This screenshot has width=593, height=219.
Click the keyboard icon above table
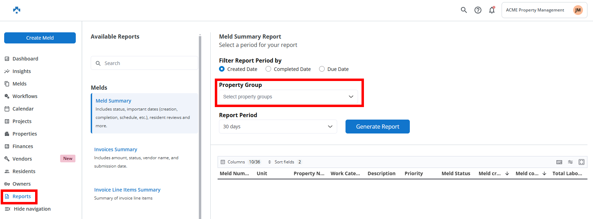(x=559, y=162)
